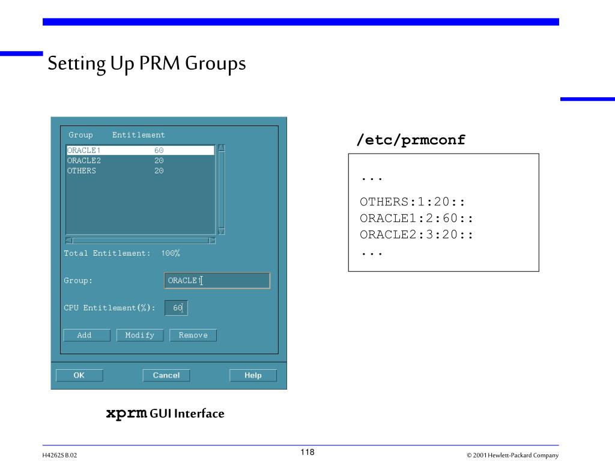615x461 pixels.
Task: Click the Total Entitlement 100% value
Action: click(x=170, y=253)
